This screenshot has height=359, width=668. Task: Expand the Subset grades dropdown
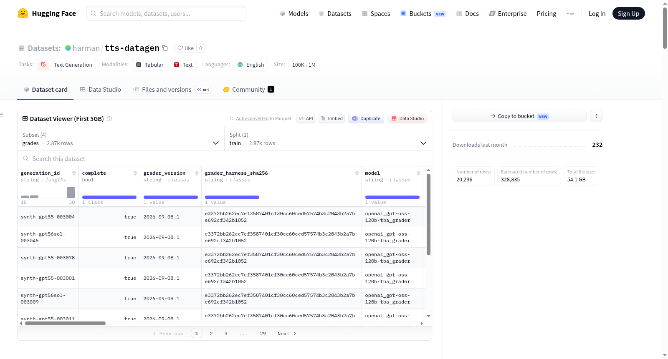click(121, 139)
